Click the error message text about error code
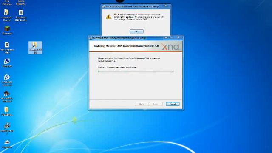Screen dimensions: 272x153 tap(139, 17)
